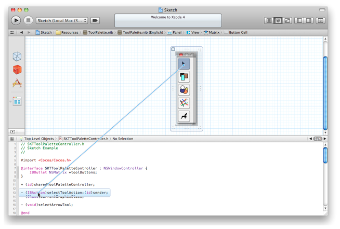The image size is (340, 229).
Task: Go forward in the top jump bar
Action: pyautogui.click(x=29, y=33)
